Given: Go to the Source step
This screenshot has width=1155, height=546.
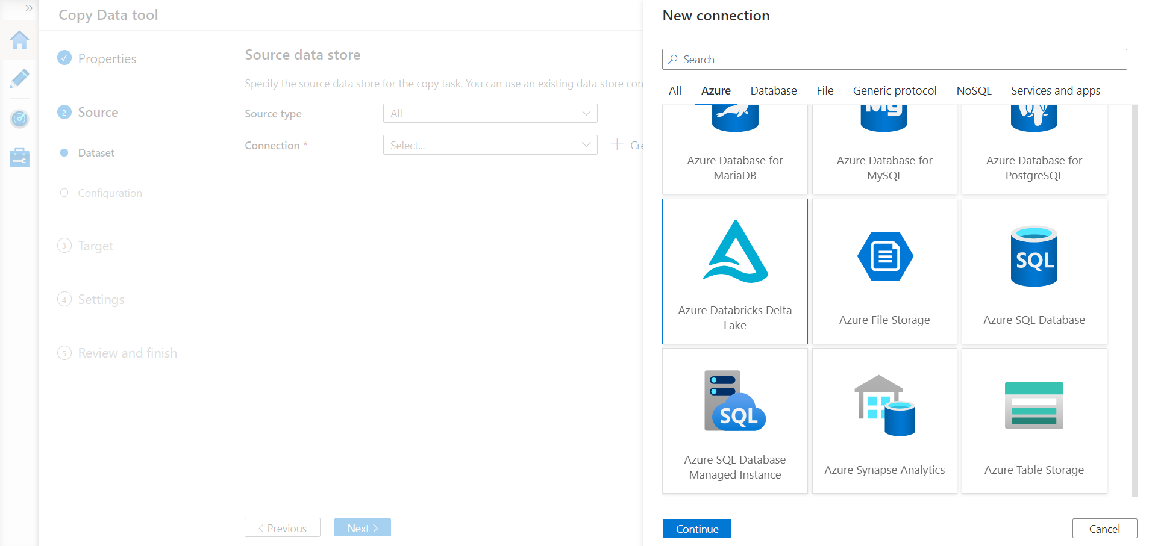Looking at the screenshot, I should 98,112.
